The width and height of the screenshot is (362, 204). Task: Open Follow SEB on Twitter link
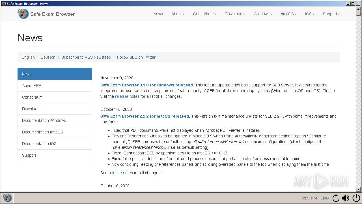point(136,57)
